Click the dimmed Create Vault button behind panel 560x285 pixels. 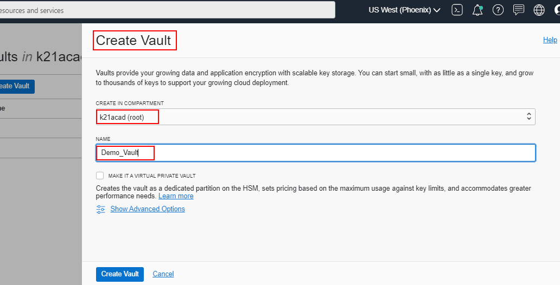tap(16, 86)
